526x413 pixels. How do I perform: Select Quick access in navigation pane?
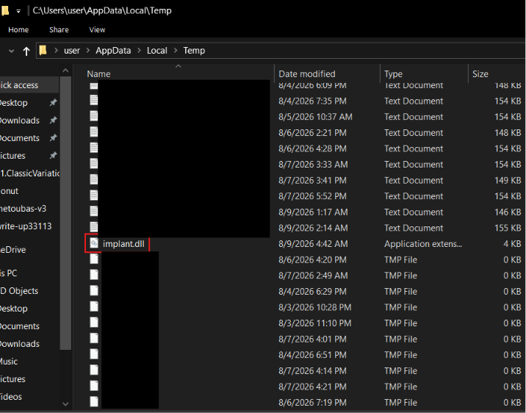click(19, 85)
